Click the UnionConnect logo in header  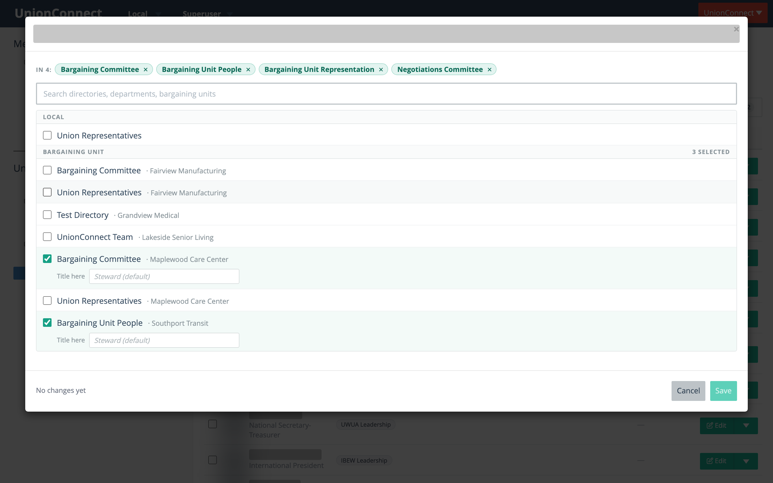58,13
